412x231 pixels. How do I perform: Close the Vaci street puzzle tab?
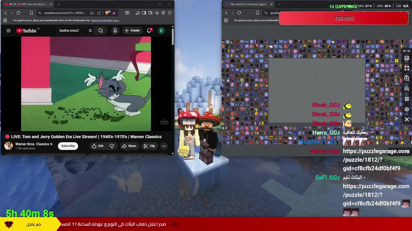[271, 4]
